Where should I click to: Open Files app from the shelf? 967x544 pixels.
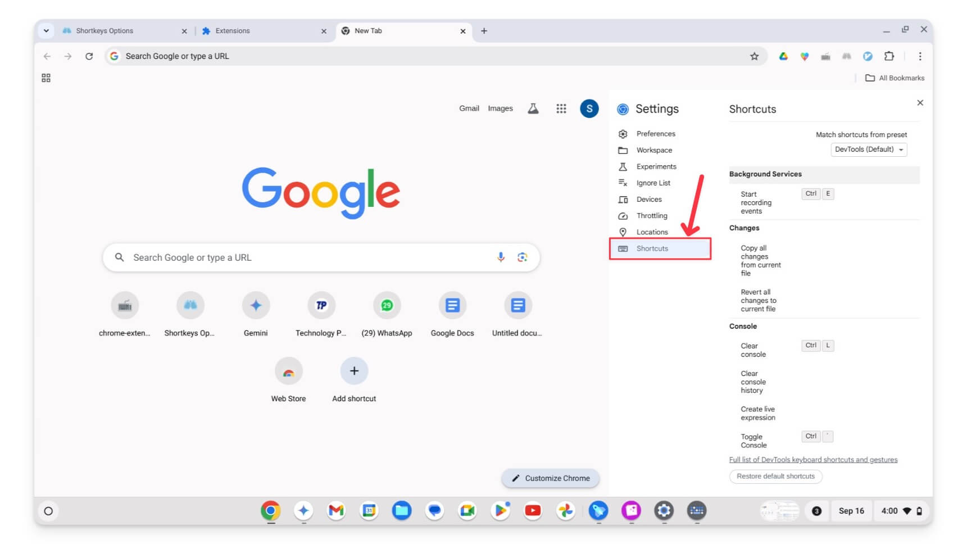pyautogui.click(x=402, y=511)
